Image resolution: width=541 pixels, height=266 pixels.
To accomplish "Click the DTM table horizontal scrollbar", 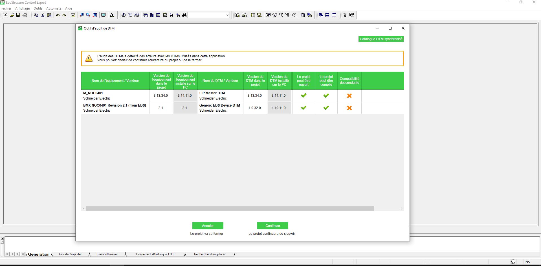I will click(230, 209).
